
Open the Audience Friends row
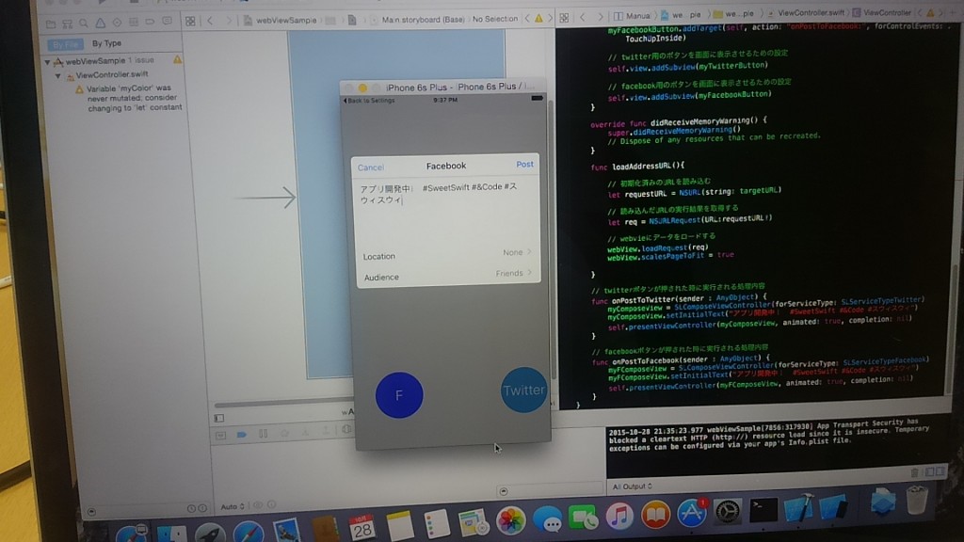(x=447, y=275)
